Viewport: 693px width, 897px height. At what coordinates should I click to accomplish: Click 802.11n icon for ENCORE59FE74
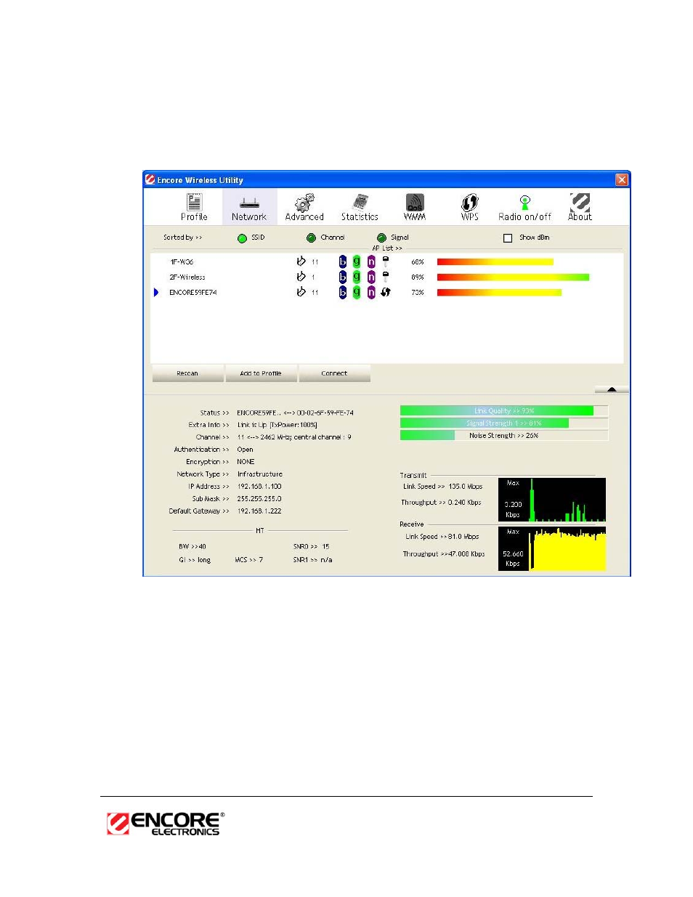[x=371, y=292]
